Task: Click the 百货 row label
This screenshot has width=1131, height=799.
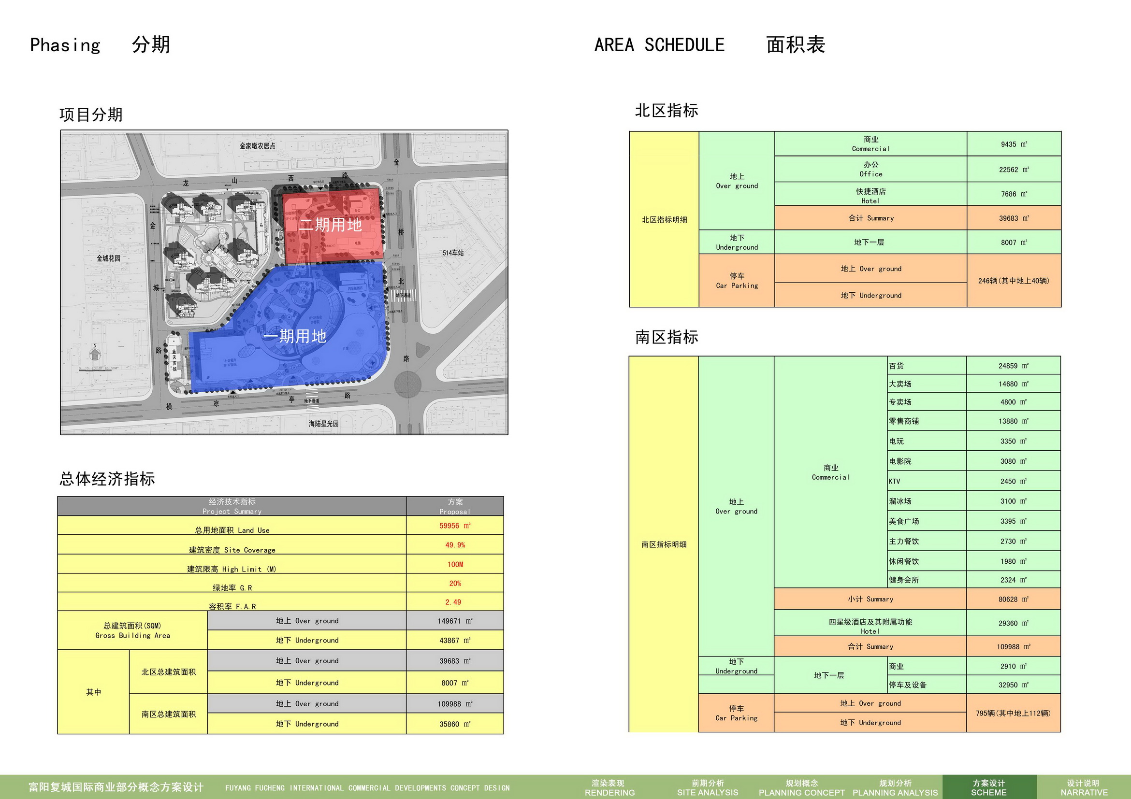Action: coord(897,366)
